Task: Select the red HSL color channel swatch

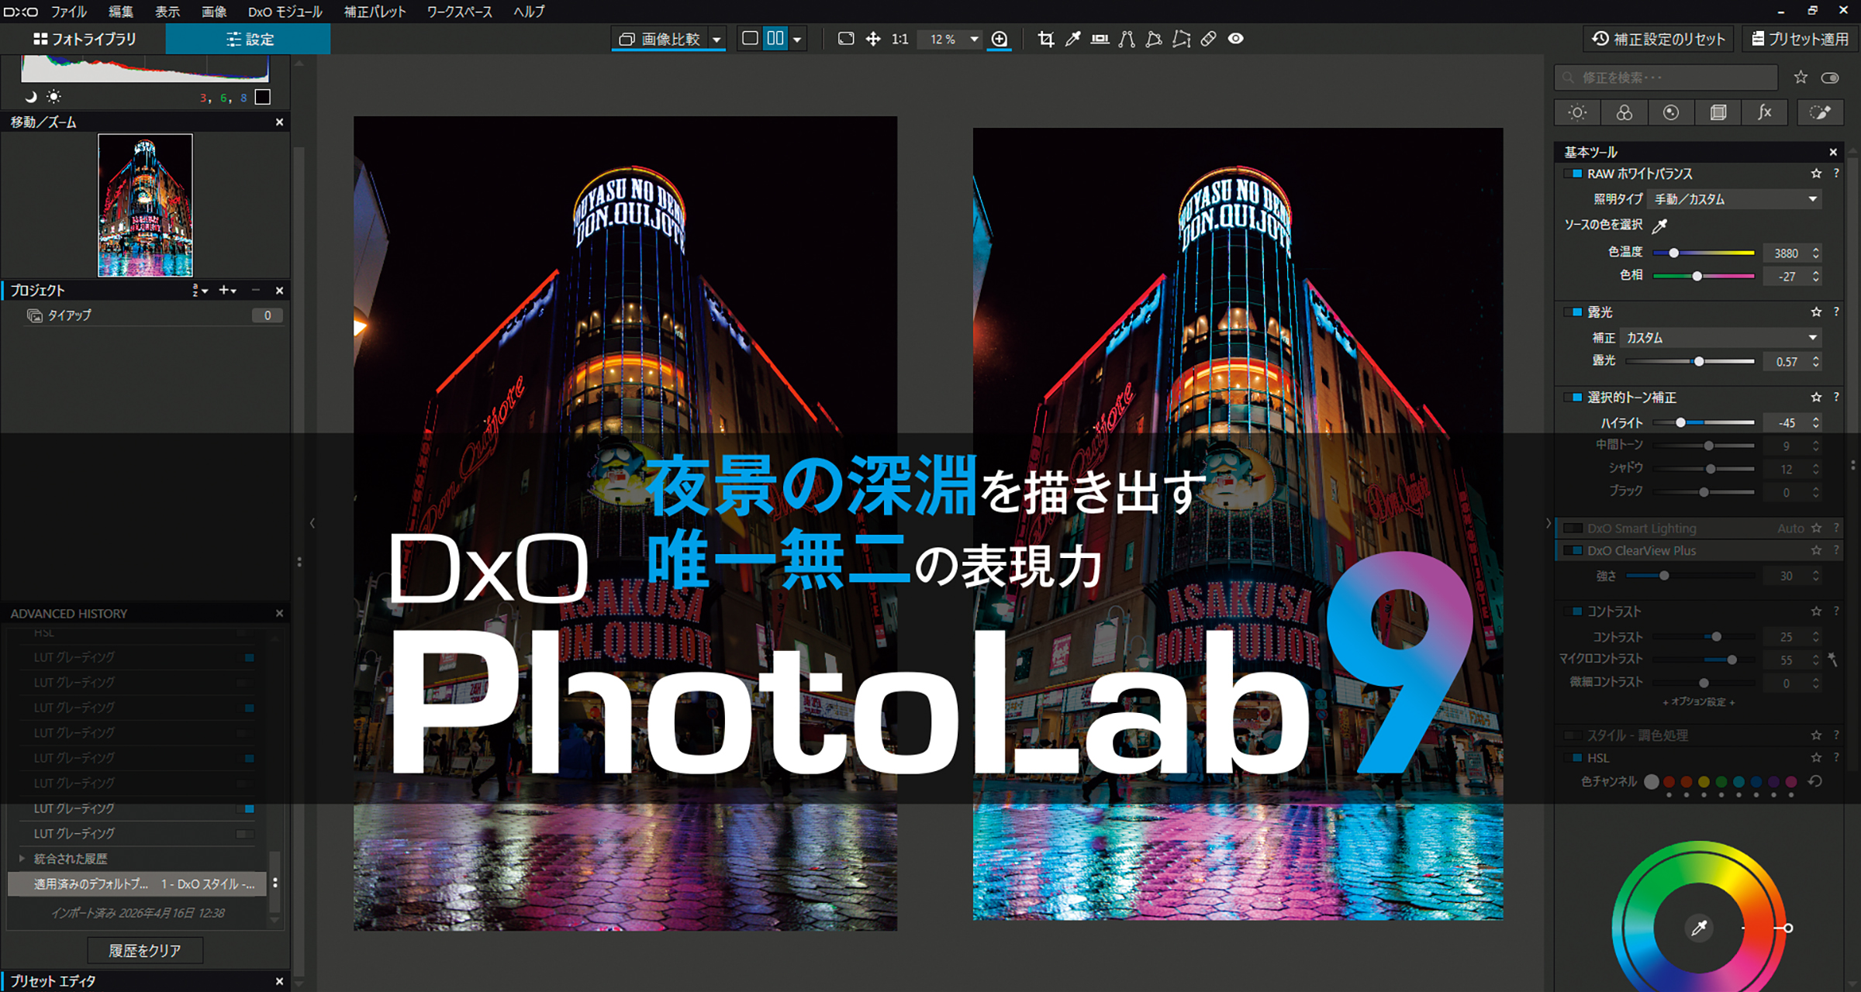Action: (x=1669, y=782)
